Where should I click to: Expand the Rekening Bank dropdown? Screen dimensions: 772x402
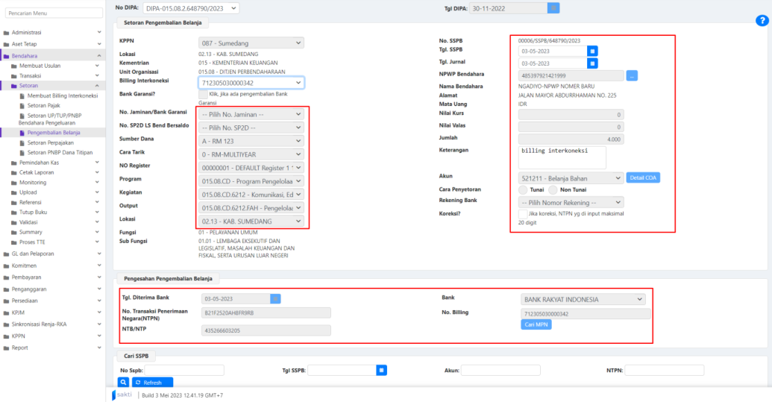(571, 202)
